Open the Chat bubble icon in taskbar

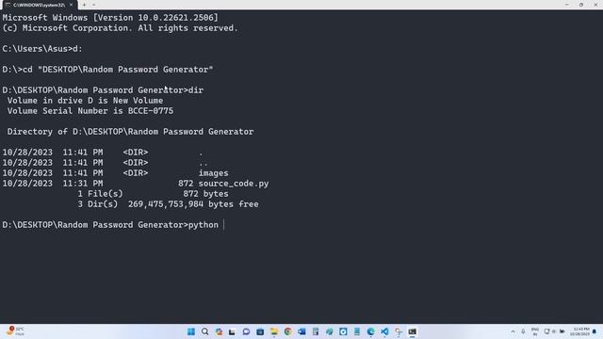point(246,331)
